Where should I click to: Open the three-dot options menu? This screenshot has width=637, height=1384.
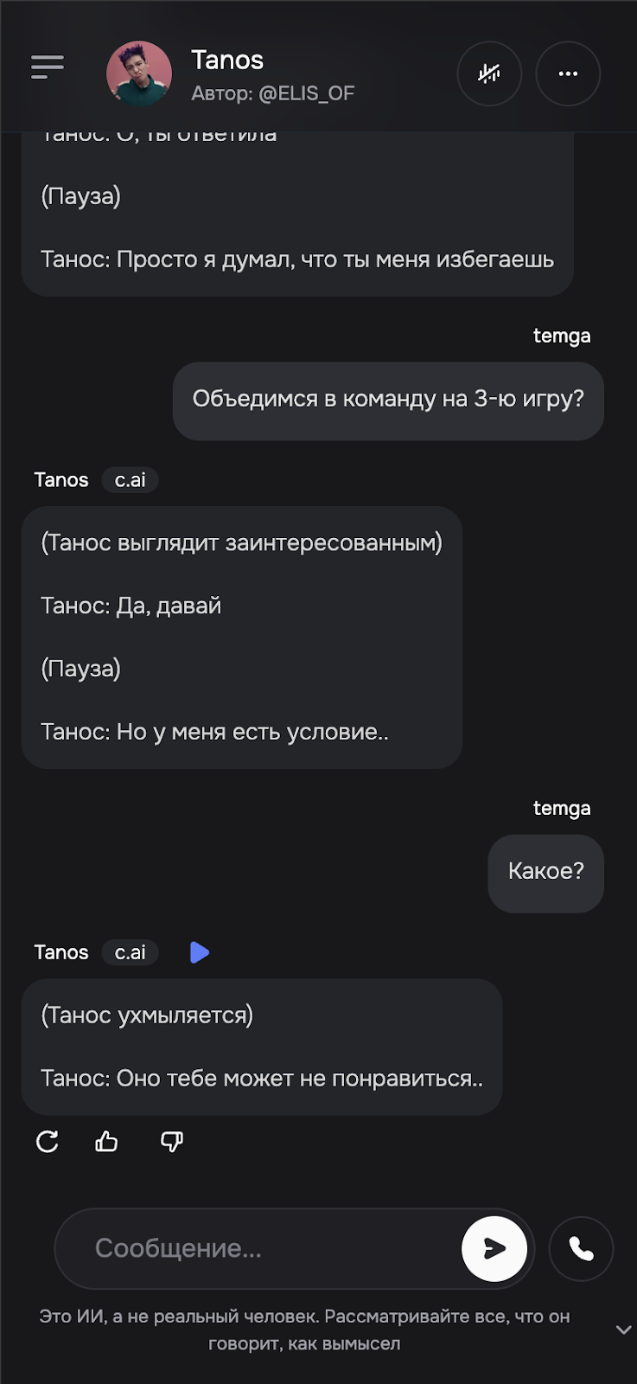tap(568, 74)
